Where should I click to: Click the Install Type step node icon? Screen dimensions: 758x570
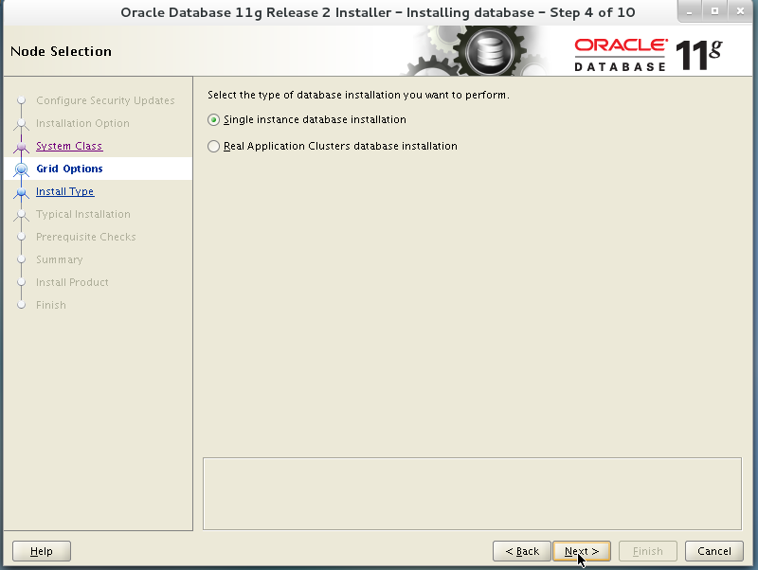click(21, 192)
